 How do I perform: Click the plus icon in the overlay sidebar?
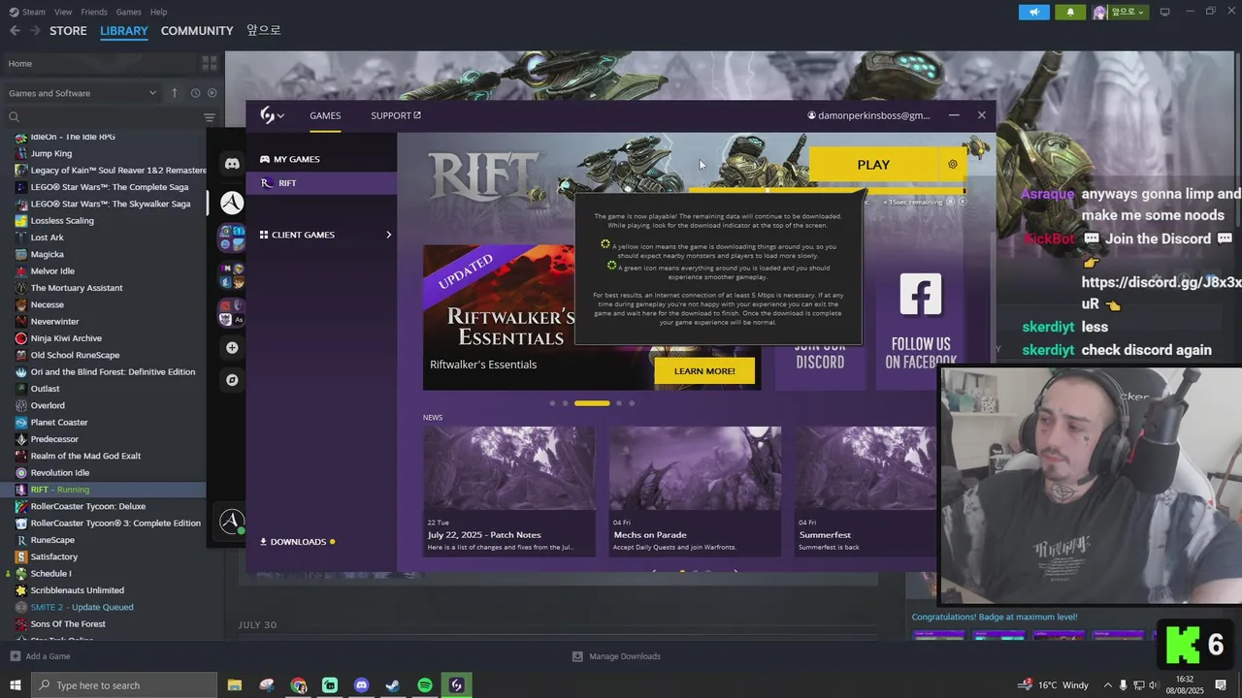click(232, 347)
